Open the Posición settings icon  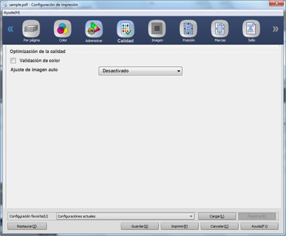tap(188, 29)
